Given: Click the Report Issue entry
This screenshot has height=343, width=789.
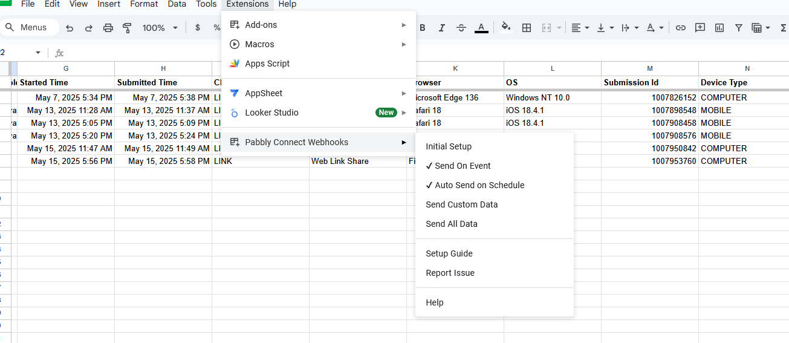Looking at the screenshot, I should 450,273.
